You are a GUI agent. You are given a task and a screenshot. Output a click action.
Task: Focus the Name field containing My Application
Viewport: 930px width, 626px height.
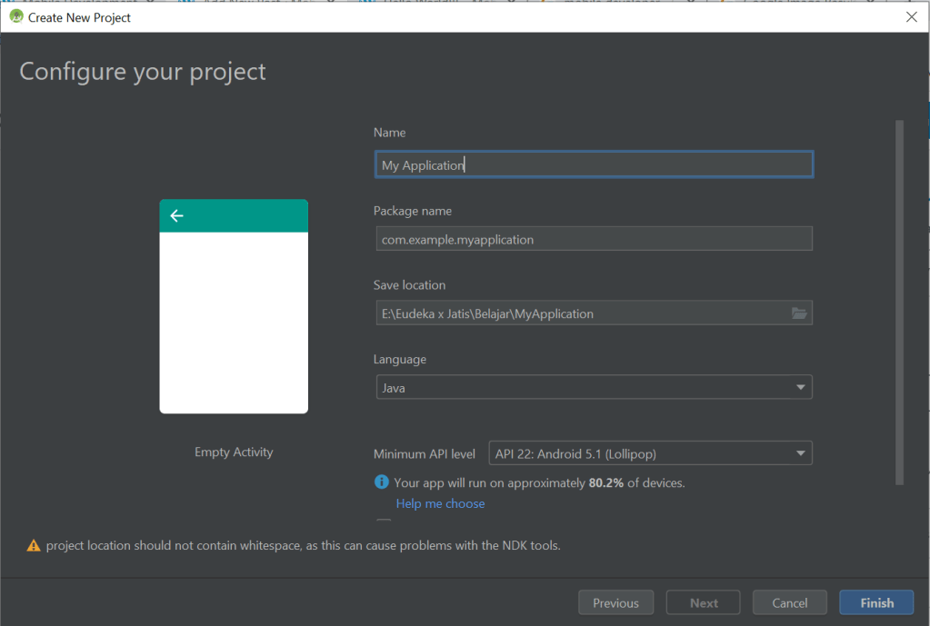593,164
